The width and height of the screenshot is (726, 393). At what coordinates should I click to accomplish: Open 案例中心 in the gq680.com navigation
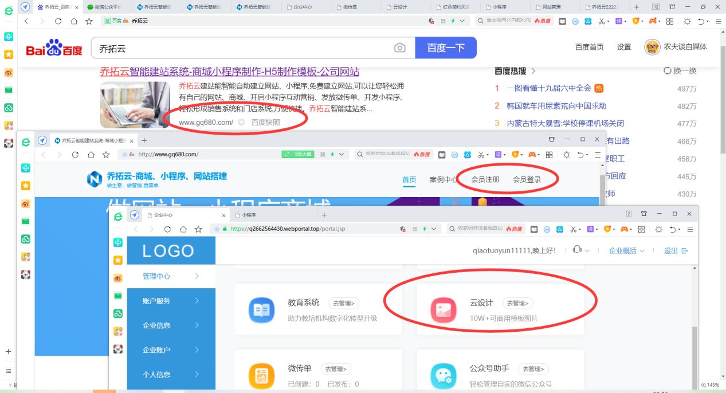point(443,179)
